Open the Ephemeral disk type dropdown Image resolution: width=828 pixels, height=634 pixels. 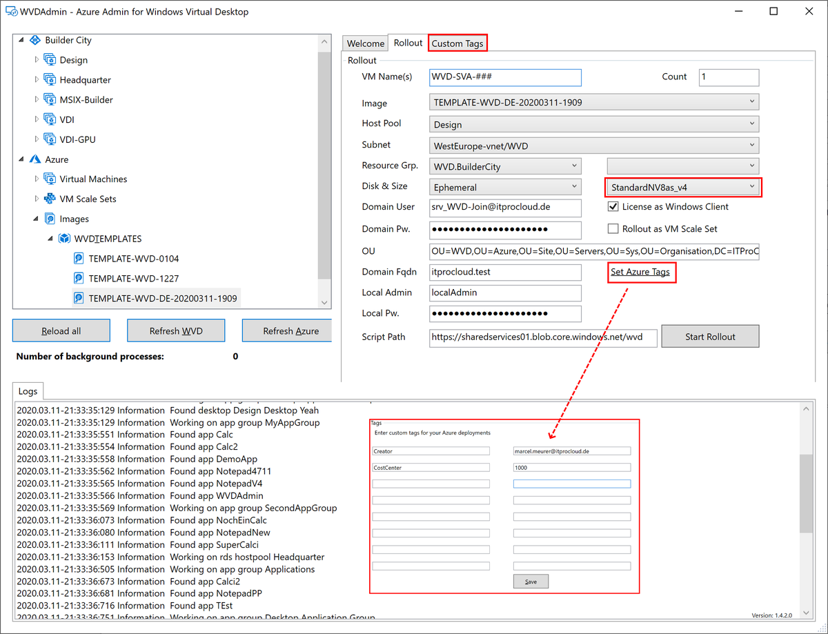[x=505, y=187]
